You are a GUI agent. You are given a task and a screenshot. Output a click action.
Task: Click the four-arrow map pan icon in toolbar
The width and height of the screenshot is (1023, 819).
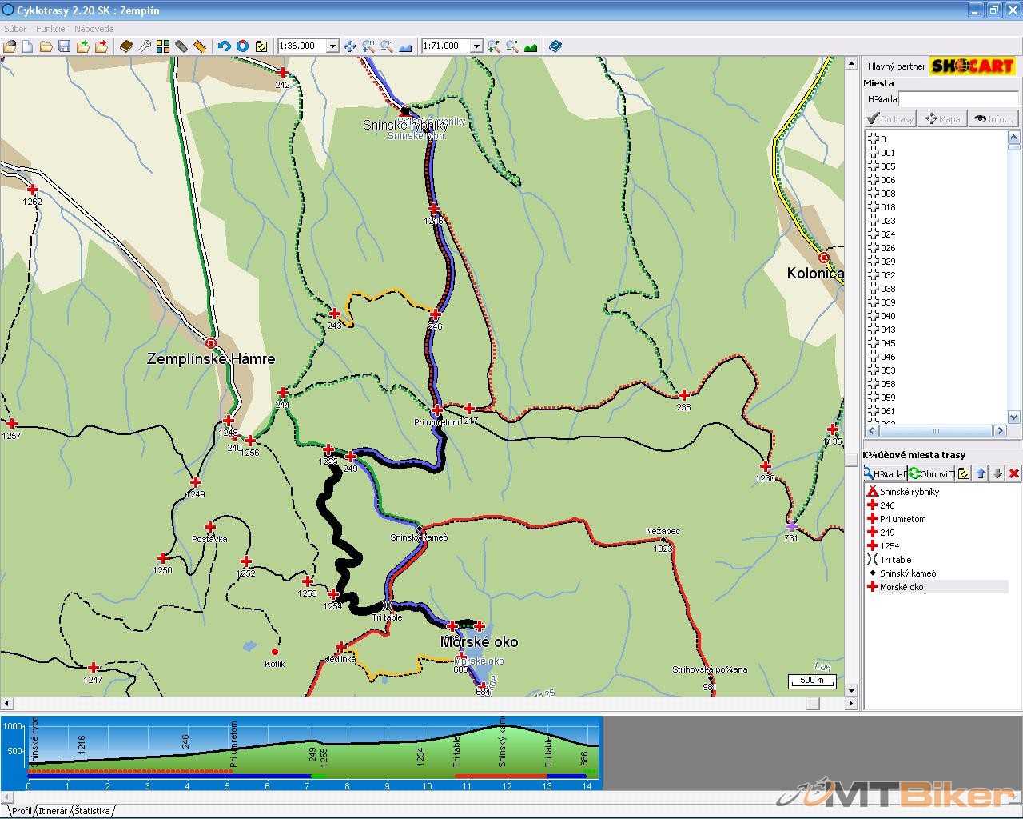tap(350, 46)
